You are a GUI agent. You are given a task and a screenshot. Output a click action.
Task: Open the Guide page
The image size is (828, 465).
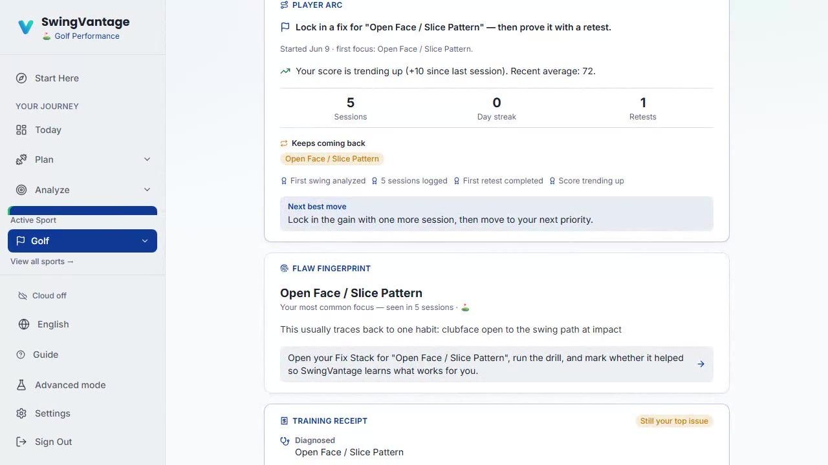pos(82,355)
